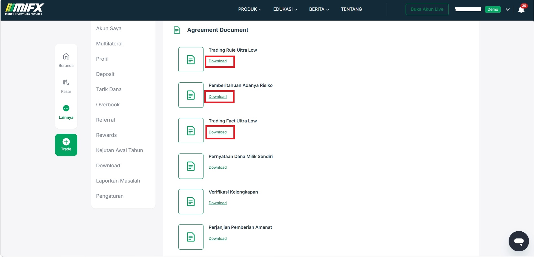The height and width of the screenshot is (257, 534).
Task: Click the Trading Rule Ultra Low document icon
Action: point(191,60)
